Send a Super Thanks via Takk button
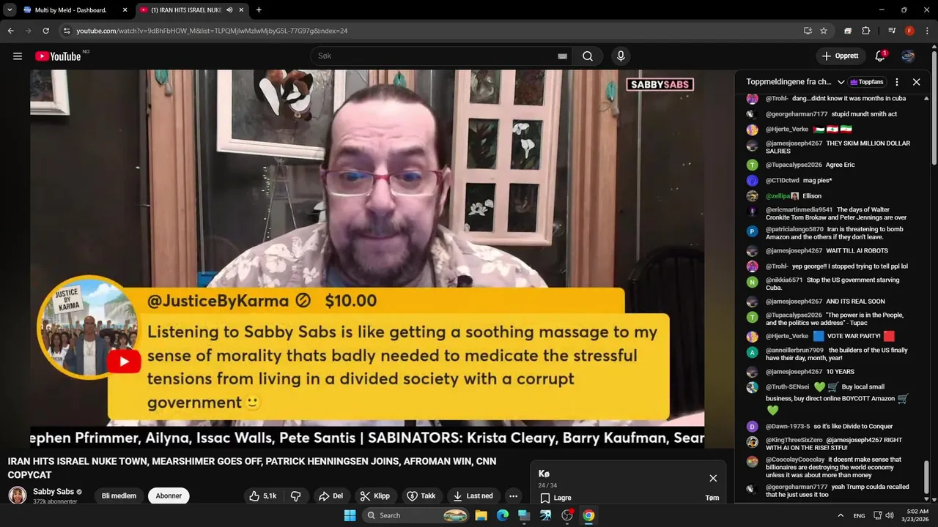Viewport: 938px width, 527px height. coord(421,496)
